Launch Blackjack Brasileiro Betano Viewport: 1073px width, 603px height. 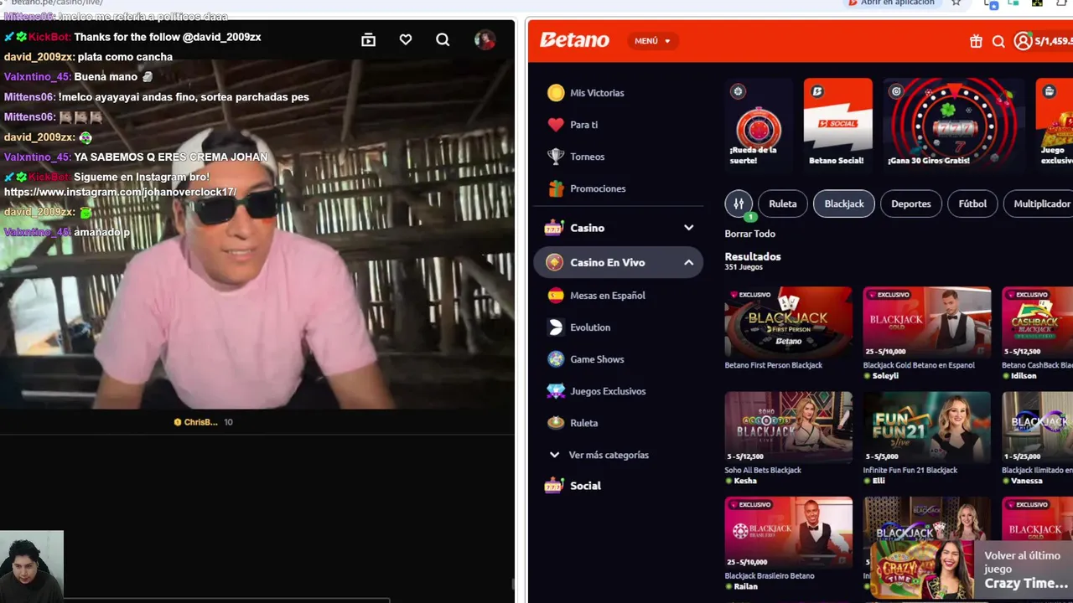point(789,533)
